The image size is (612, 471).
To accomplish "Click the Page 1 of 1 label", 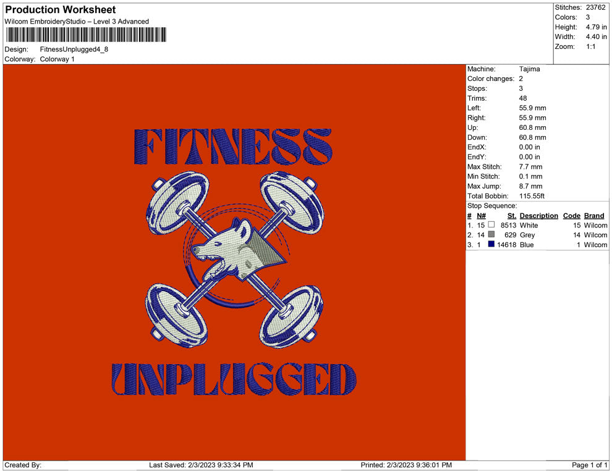I will pos(587,465).
